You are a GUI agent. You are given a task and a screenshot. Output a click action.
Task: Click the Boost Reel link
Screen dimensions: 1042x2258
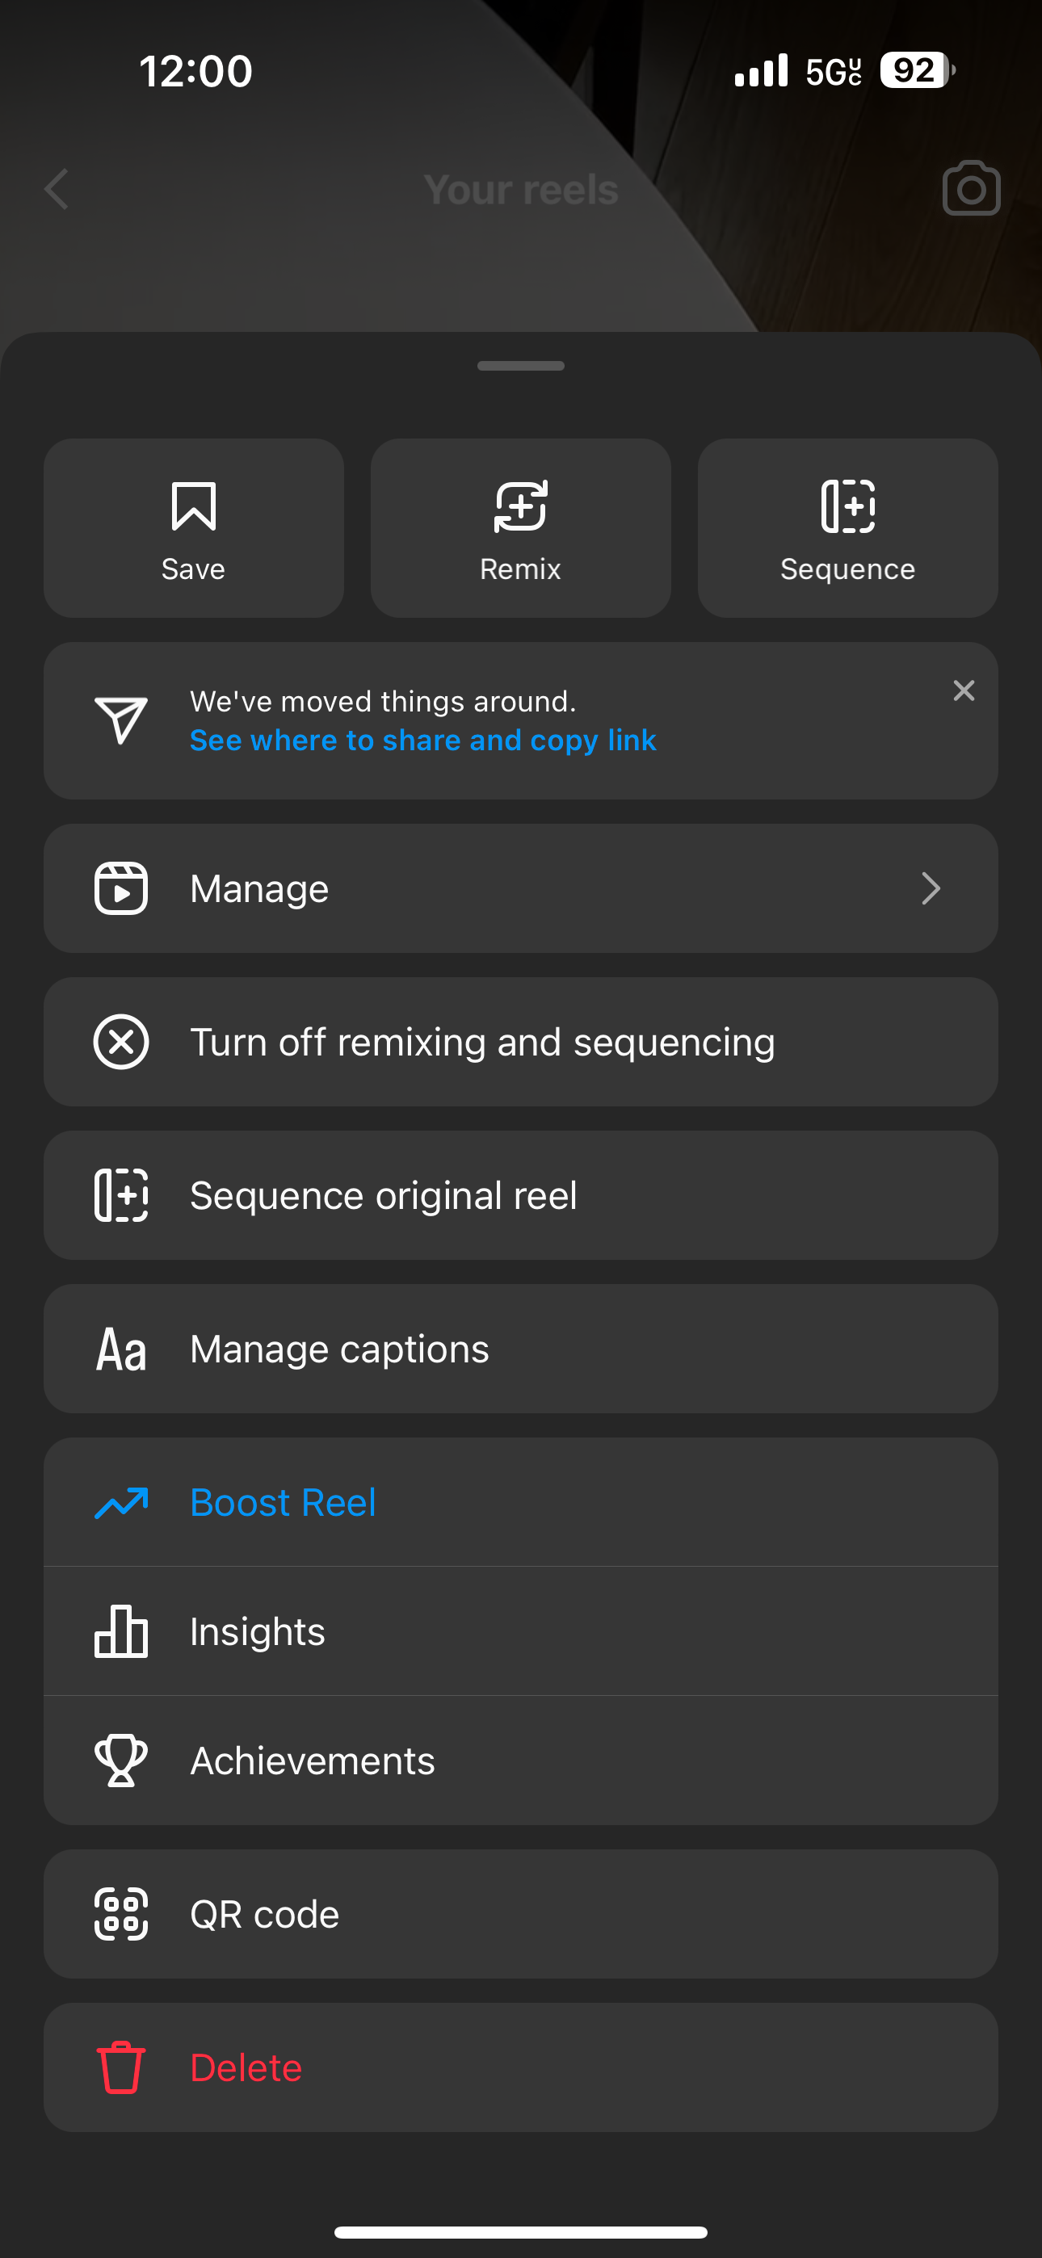tap(283, 1502)
